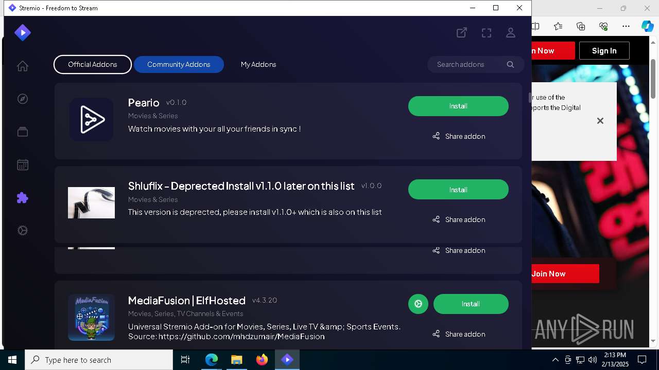Switch to My Addons tab

click(258, 64)
